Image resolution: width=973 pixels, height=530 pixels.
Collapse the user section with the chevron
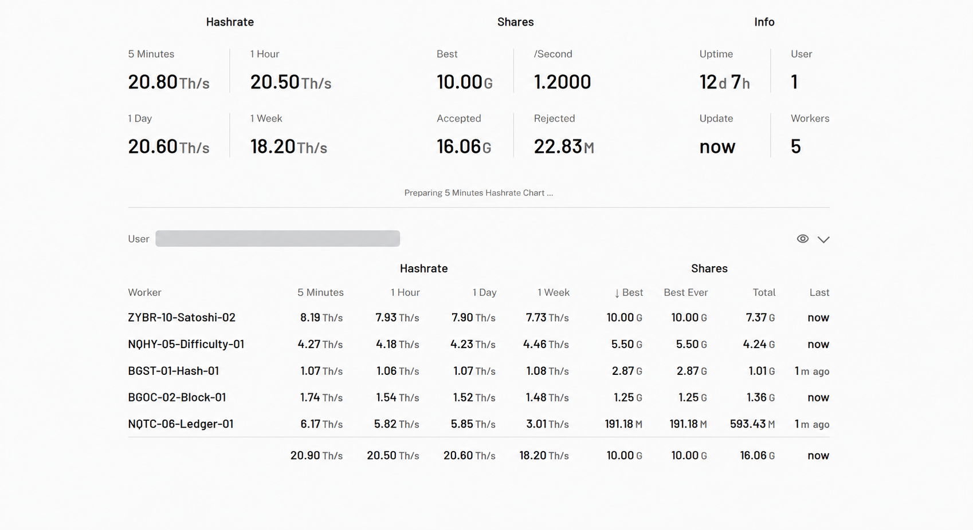[x=823, y=239]
